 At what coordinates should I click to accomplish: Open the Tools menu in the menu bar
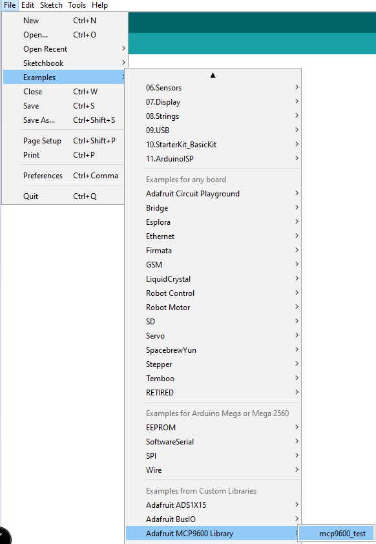[77, 5]
